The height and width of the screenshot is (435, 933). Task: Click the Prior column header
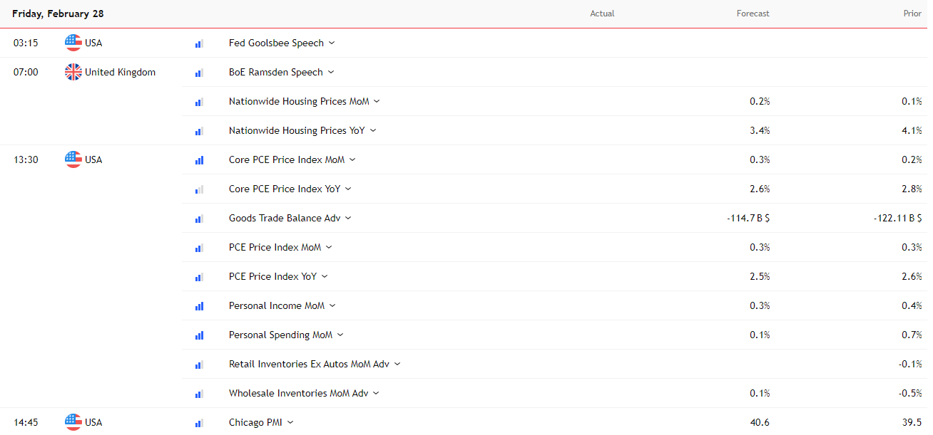pos(912,14)
